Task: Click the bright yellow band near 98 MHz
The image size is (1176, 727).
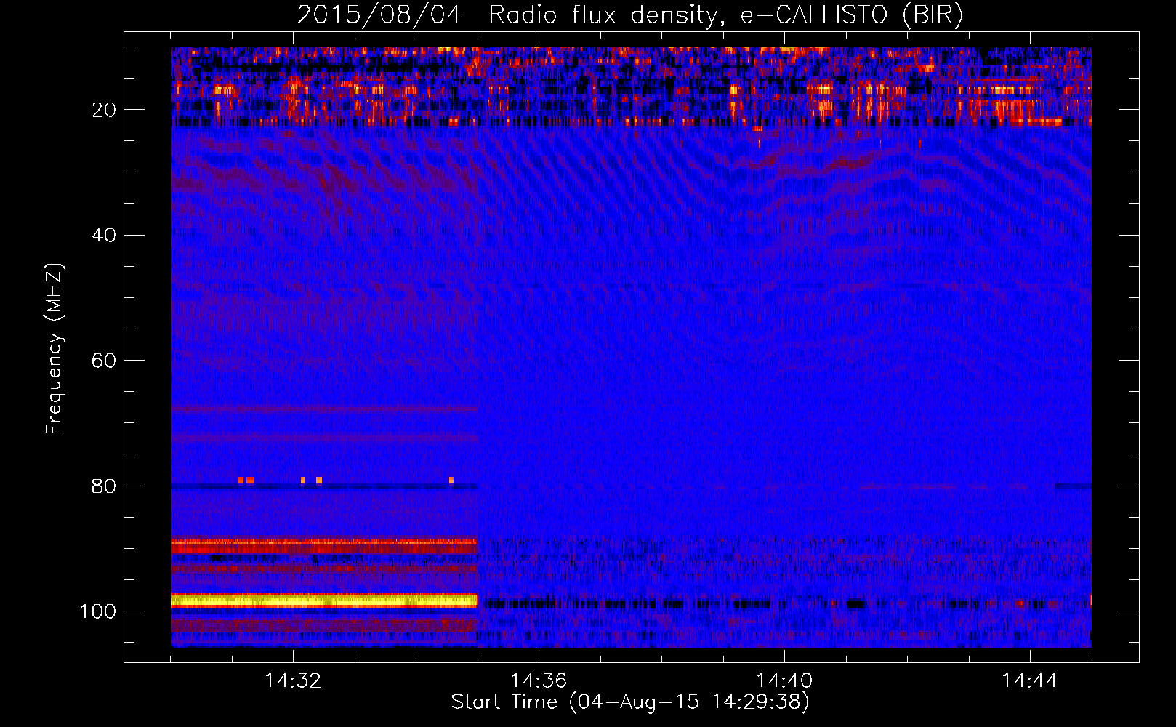Action: pos(324,601)
